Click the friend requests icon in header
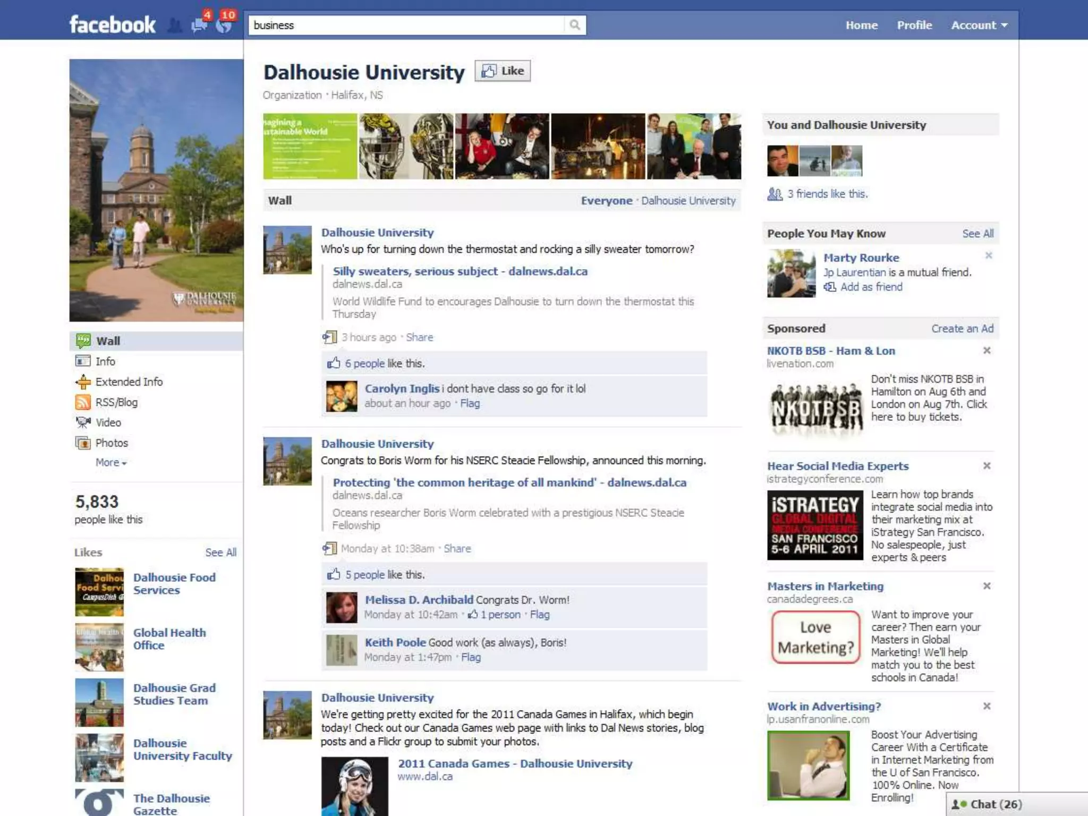 click(175, 25)
